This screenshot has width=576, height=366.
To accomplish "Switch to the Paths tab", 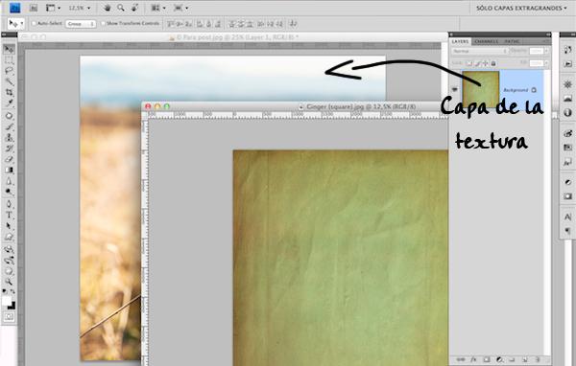I will (512, 41).
